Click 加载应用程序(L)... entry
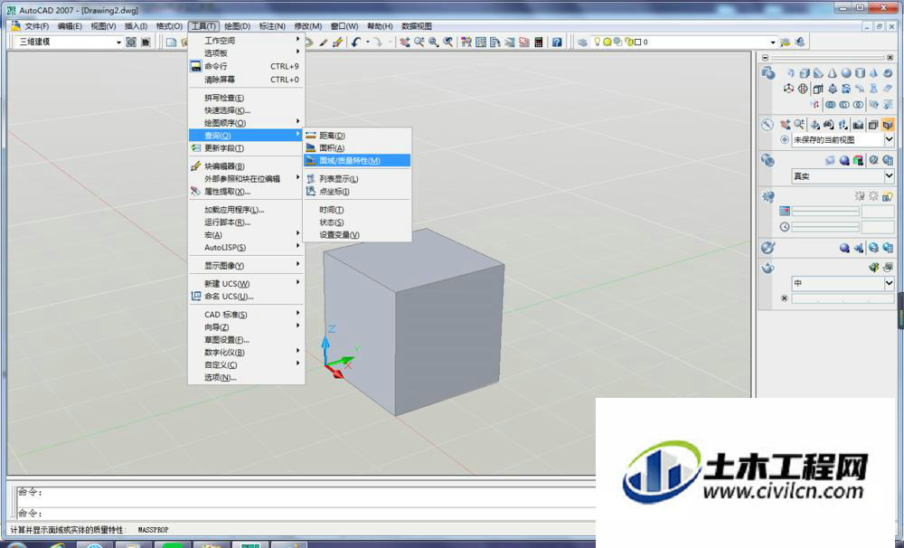 coord(246,210)
